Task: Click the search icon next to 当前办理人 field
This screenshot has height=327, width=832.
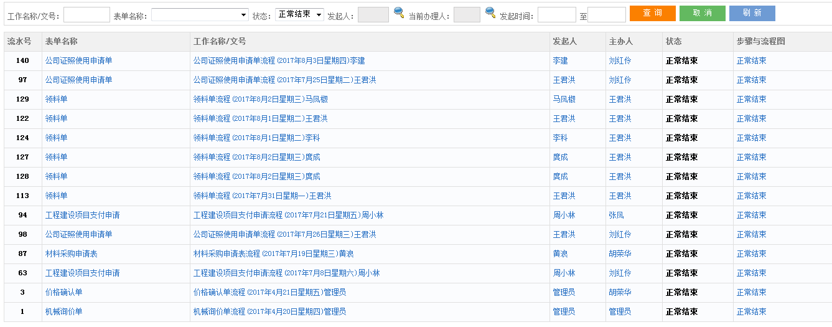Action: coord(490,12)
